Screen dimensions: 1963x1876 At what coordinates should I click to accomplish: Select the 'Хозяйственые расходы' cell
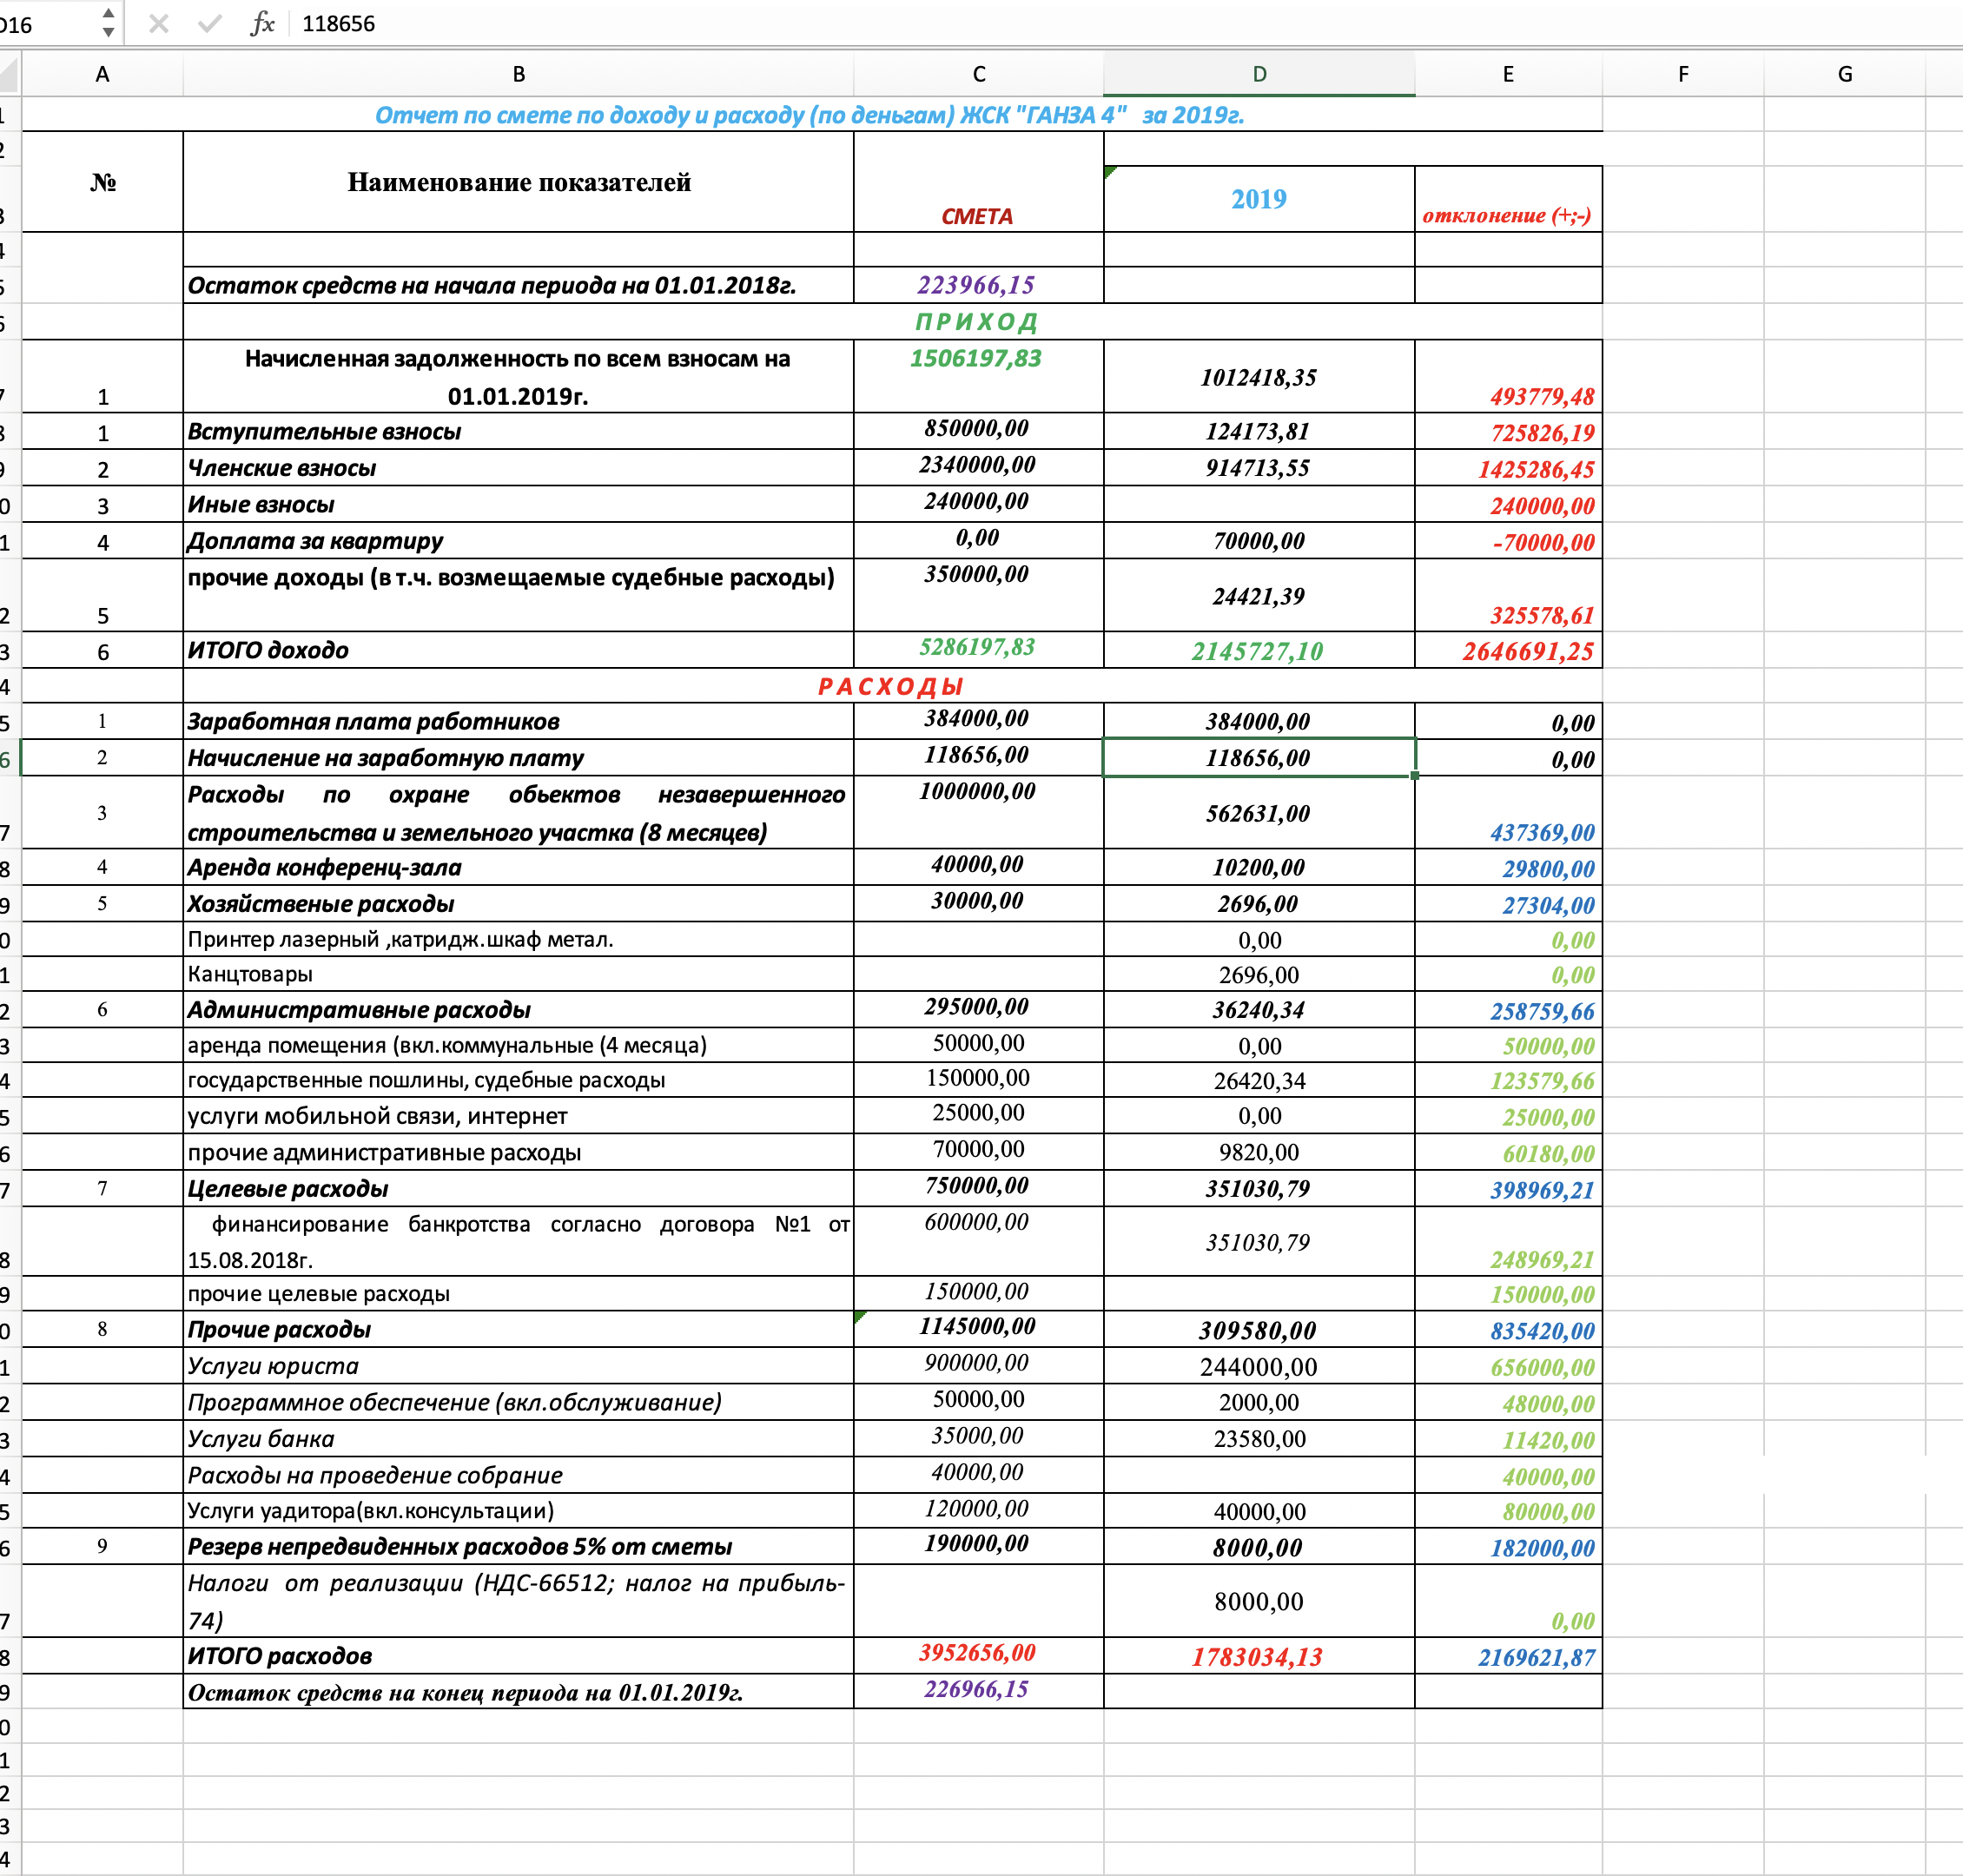tap(518, 904)
